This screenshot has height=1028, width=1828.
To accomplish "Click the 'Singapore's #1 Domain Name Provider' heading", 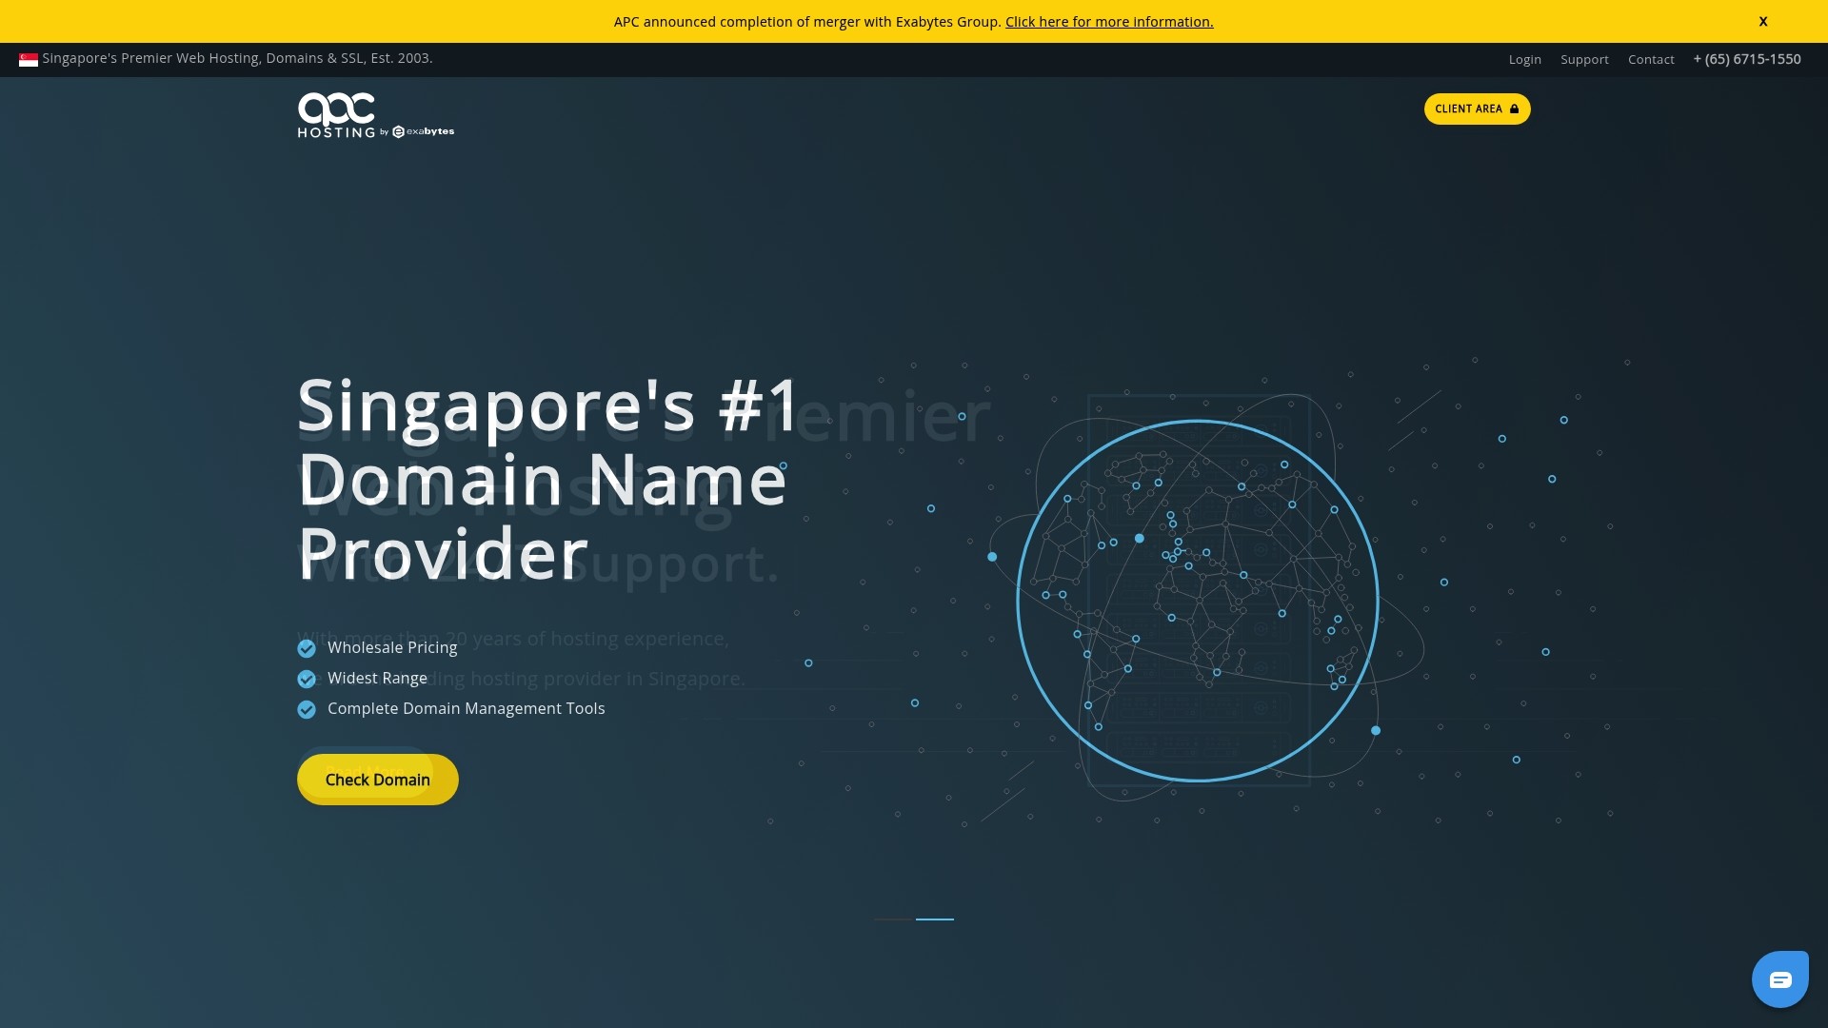I will 548,479.
